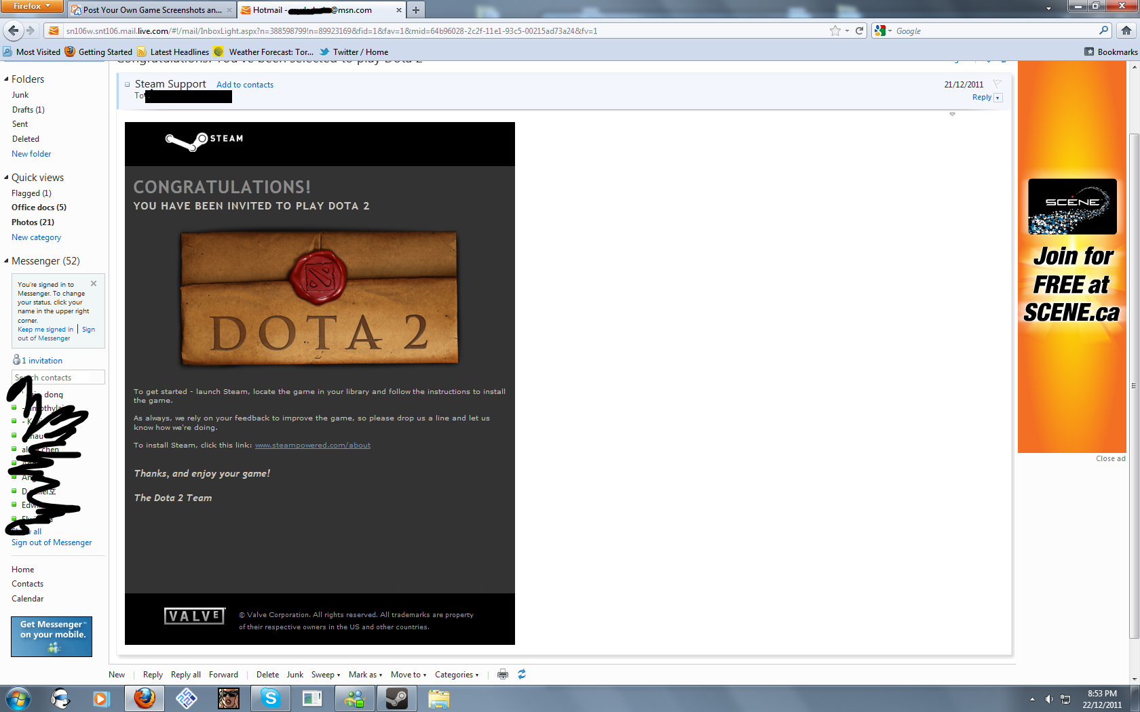The height and width of the screenshot is (712, 1140).
Task: Open the Sweep dropdown menu
Action: (x=326, y=675)
